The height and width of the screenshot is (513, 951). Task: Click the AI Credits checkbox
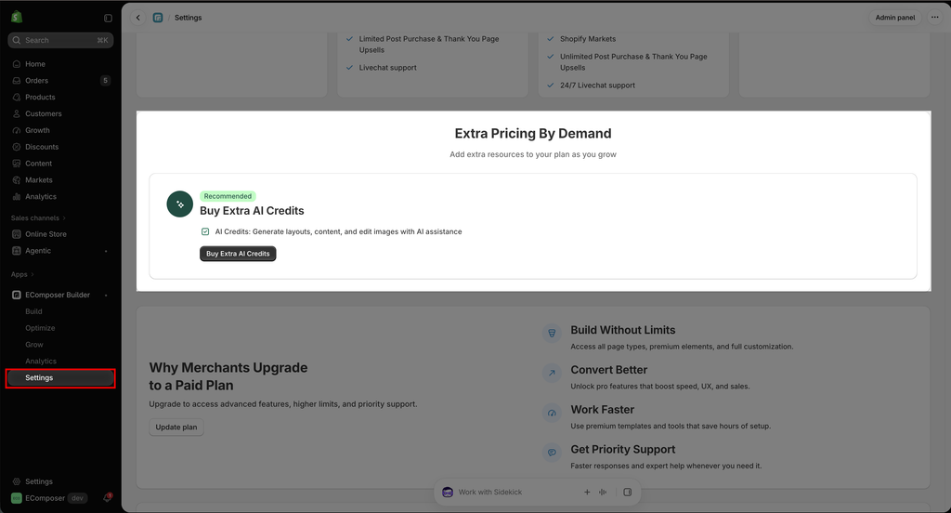pos(205,231)
